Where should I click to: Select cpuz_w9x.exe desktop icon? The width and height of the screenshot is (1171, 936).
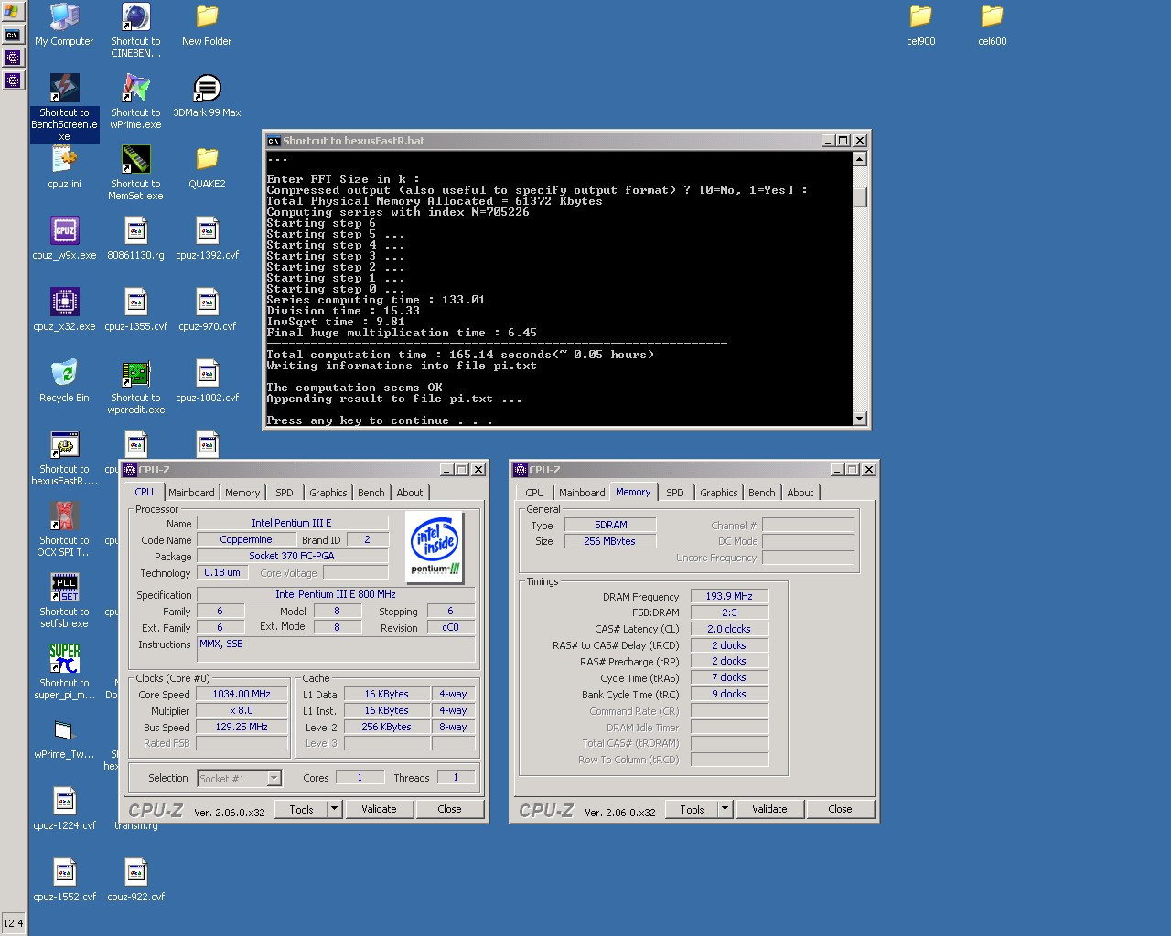[x=64, y=239]
